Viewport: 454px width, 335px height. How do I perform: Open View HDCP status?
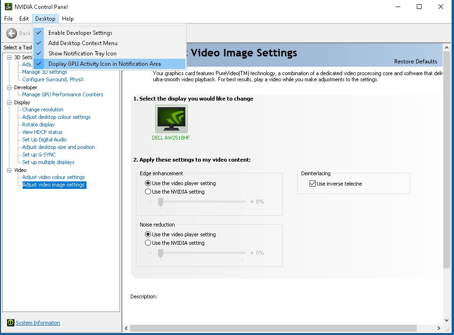pos(42,132)
